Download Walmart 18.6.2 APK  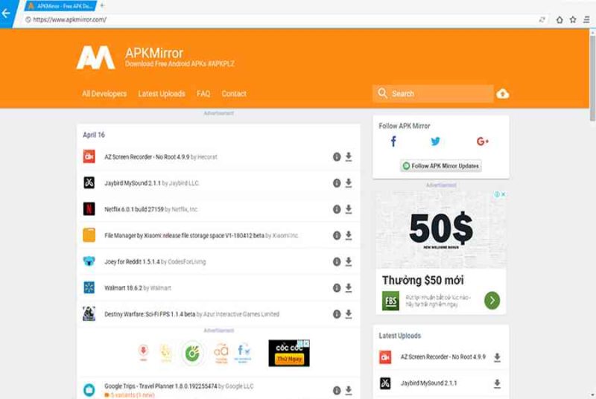click(349, 288)
